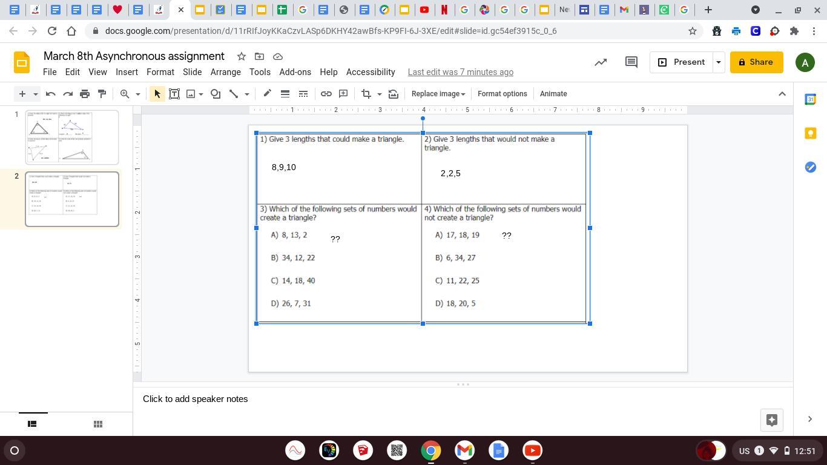The height and width of the screenshot is (465, 827).
Task: Open the border color pencil tool
Action: point(267,94)
